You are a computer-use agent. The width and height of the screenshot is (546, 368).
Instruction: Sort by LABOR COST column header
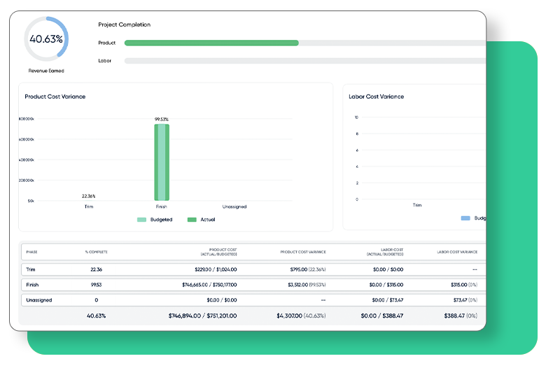tap(385, 252)
